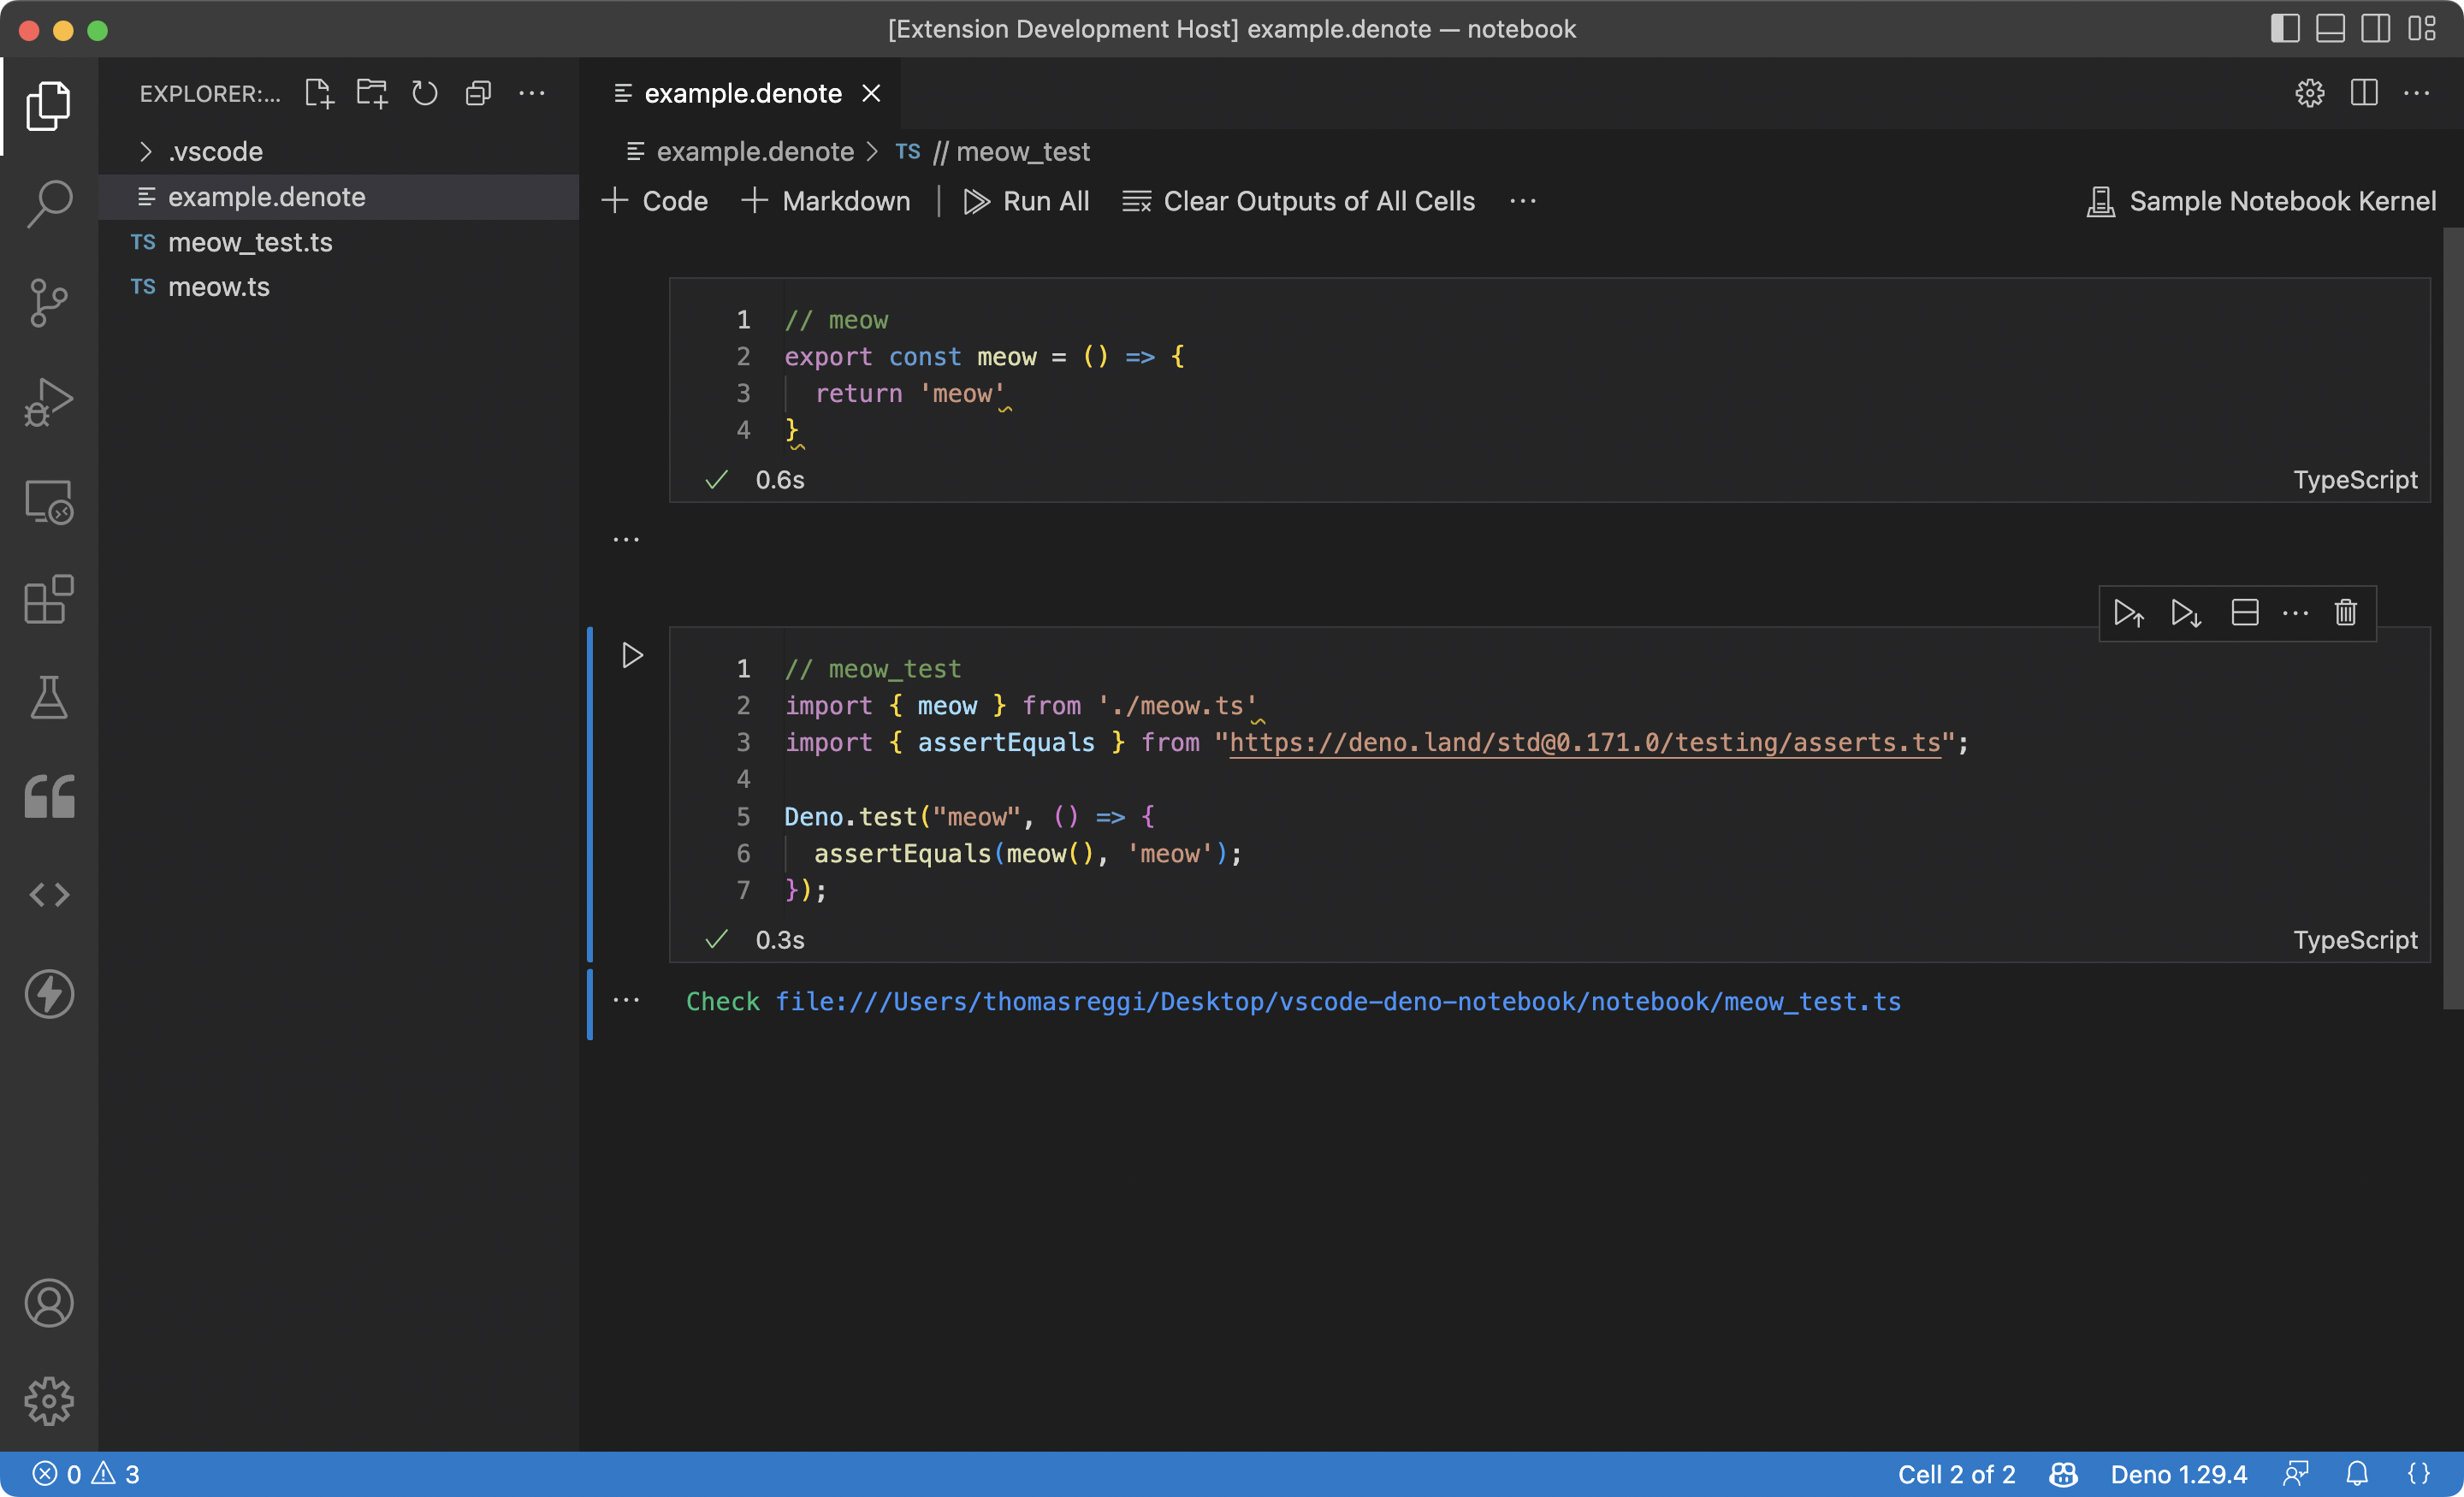Open the Search view in activity bar
Screen dimensions: 2464x1497
point(48,203)
